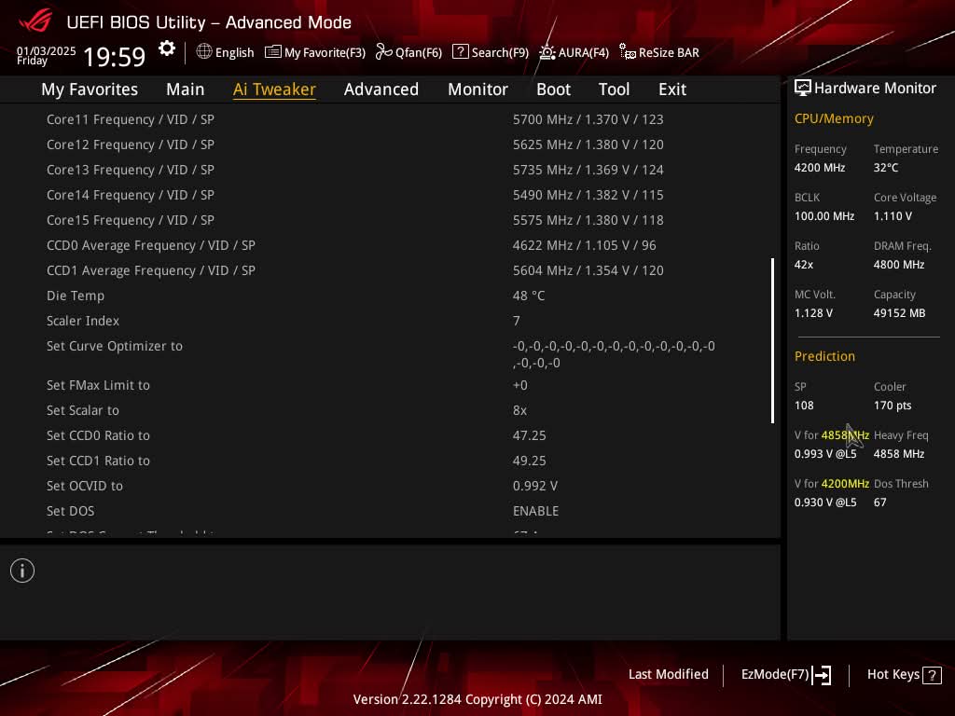Click the 47.25 CCD0 ratio value
955x716 pixels.
530,435
